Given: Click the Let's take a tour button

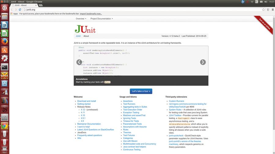Looking at the screenshot, I should click(x=141, y=91).
